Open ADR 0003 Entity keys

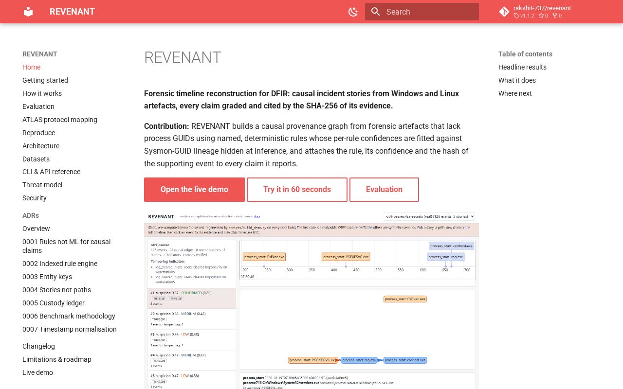click(47, 277)
